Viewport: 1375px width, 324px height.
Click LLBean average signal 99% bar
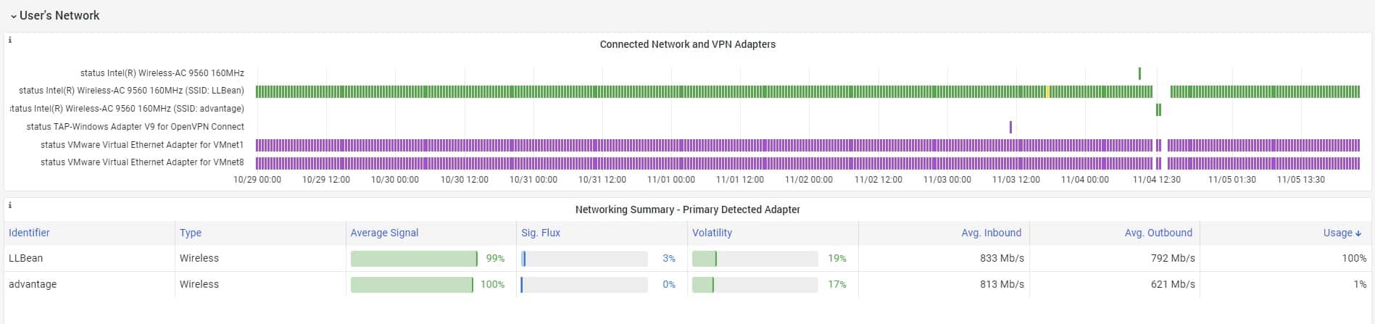click(x=414, y=259)
